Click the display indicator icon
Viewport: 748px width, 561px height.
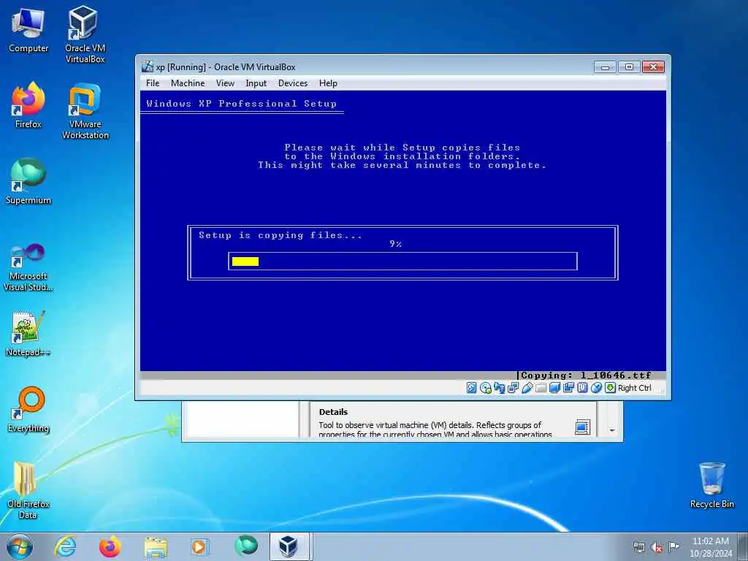(x=555, y=388)
